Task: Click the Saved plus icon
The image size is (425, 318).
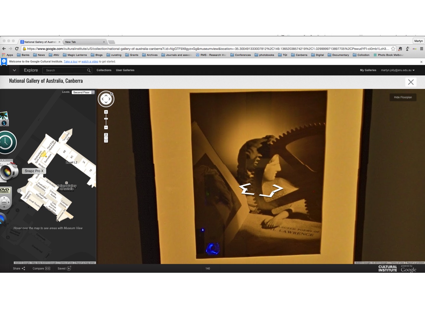Action: (x=69, y=269)
